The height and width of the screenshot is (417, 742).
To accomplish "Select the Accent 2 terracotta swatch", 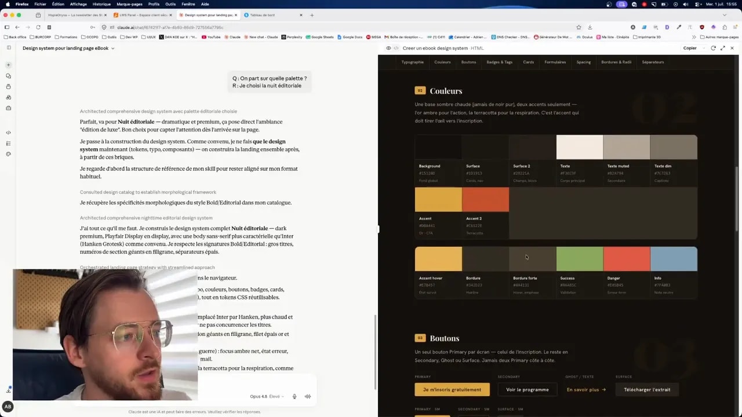I will click(485, 200).
